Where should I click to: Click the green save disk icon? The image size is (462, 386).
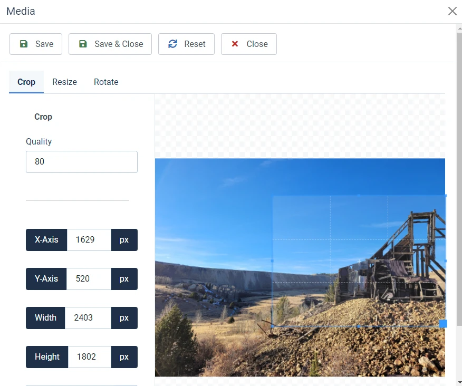coord(24,44)
